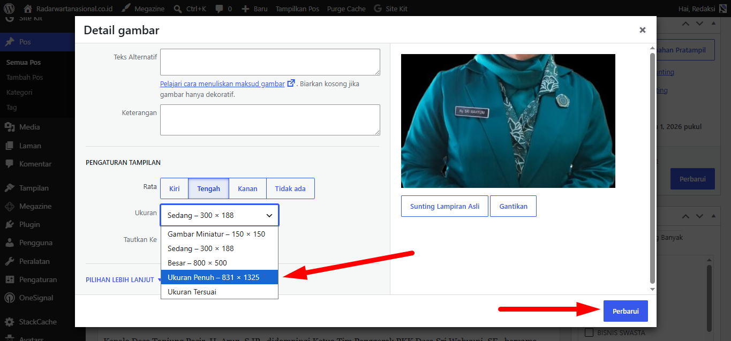The width and height of the screenshot is (731, 341).
Task: Click the Baru new-content item
Action: (254, 9)
